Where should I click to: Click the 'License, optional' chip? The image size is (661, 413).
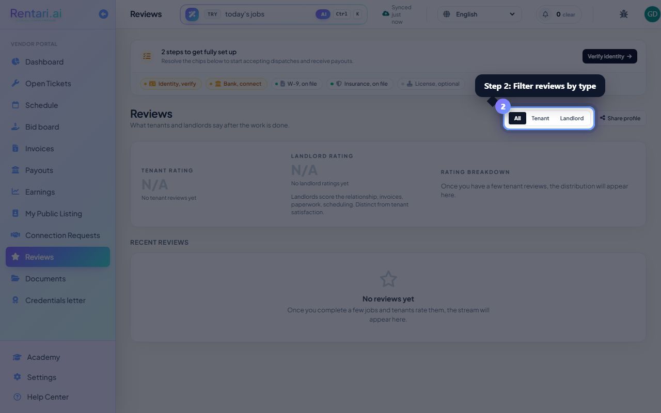[431, 84]
